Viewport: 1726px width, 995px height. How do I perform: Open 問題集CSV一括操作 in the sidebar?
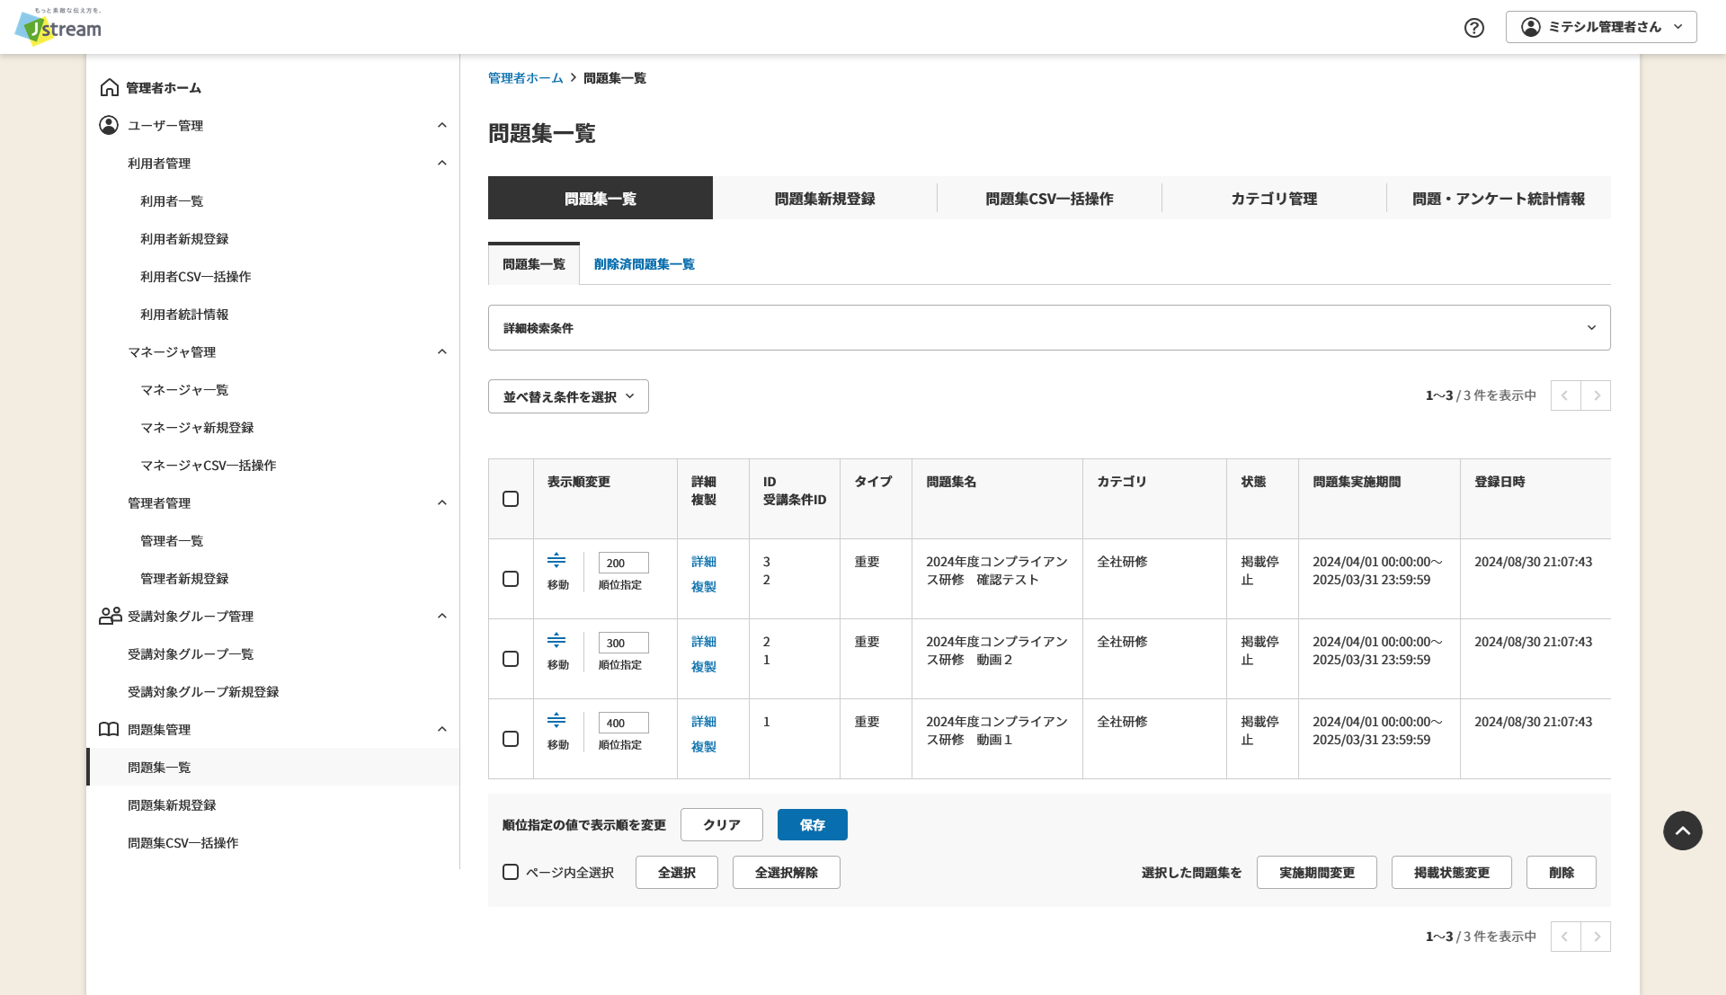183,842
